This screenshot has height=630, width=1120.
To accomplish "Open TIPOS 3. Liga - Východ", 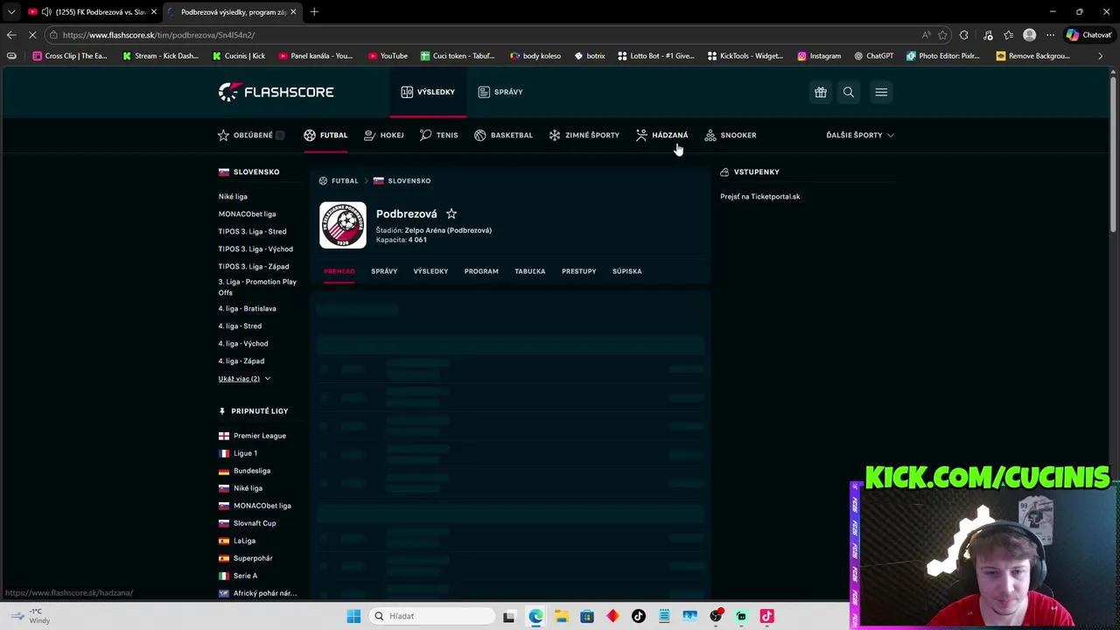I will tap(255, 249).
